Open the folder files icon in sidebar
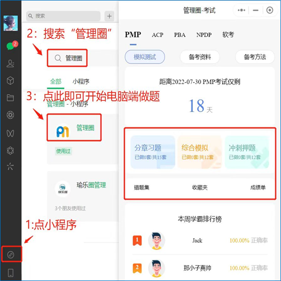 [x=10, y=97]
